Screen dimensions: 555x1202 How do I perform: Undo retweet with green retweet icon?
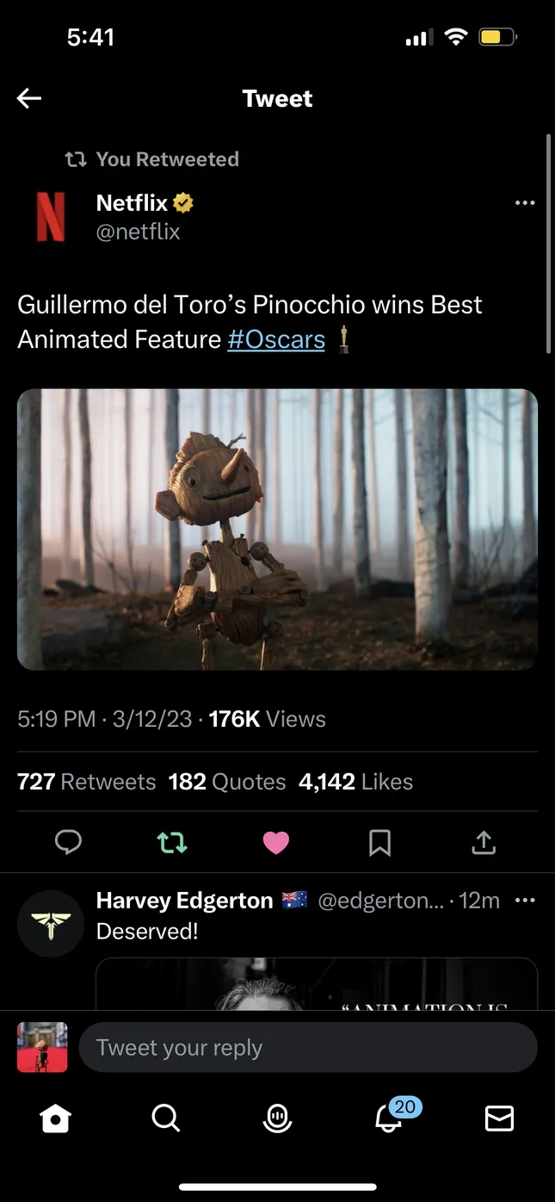[x=172, y=842]
